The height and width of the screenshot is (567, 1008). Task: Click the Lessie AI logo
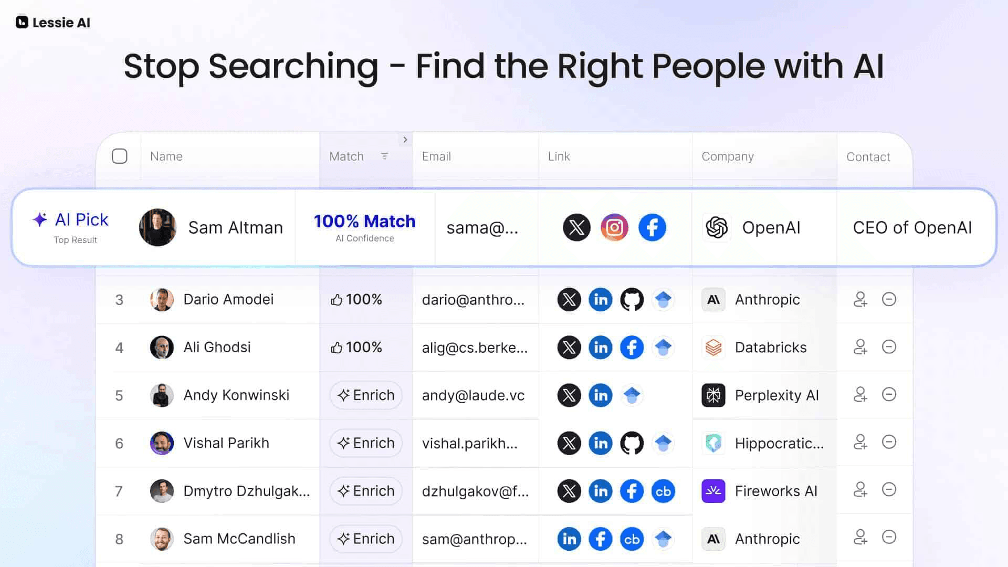[x=52, y=23]
